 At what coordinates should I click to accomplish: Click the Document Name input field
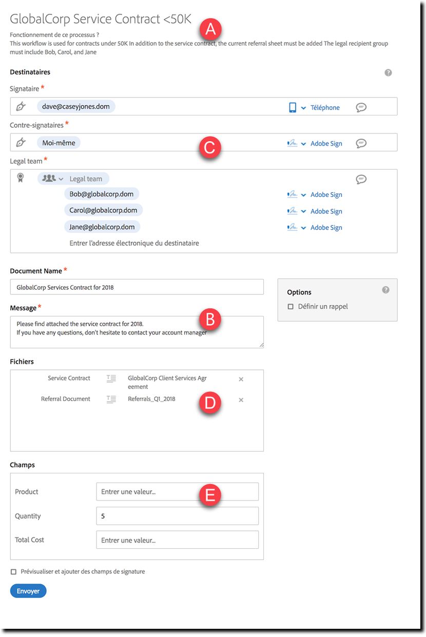pos(137,287)
